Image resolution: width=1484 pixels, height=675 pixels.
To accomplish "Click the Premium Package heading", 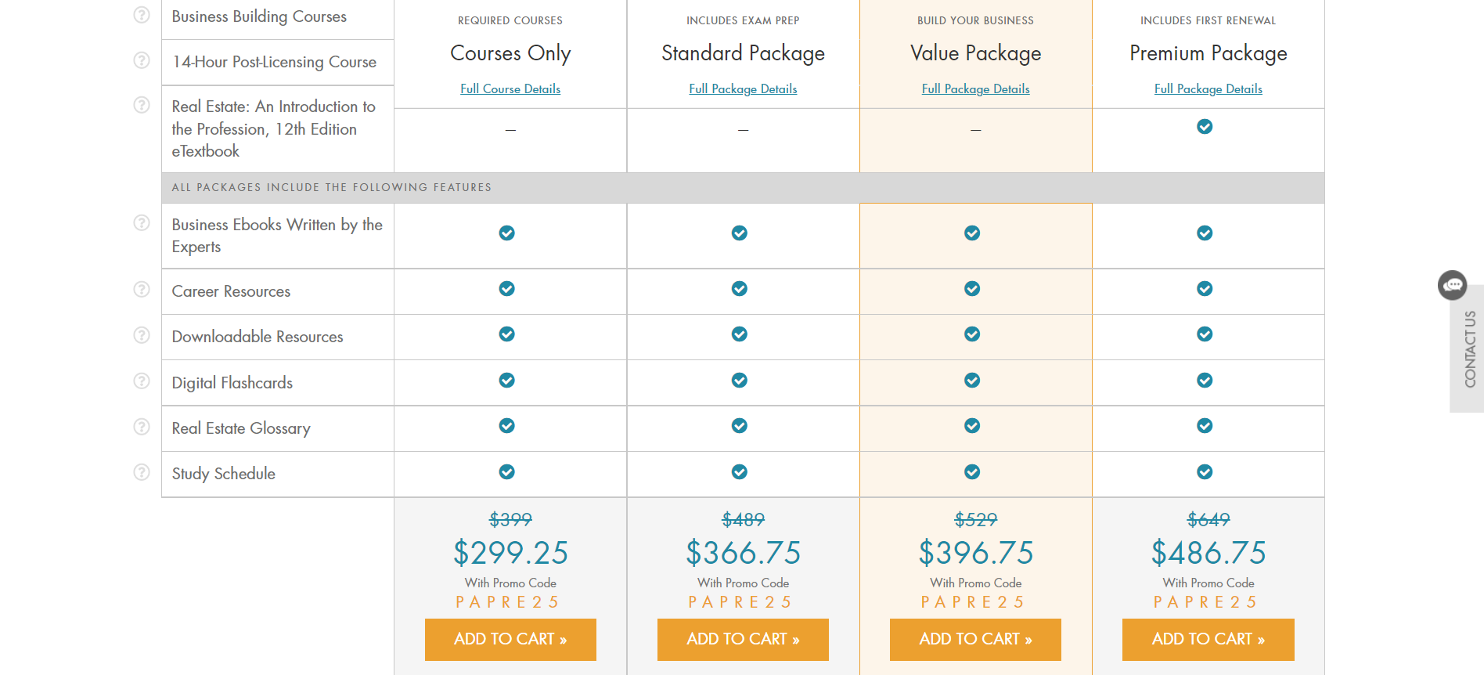I will click(x=1208, y=53).
